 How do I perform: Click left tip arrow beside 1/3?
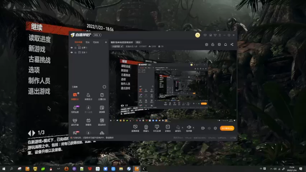tap(29, 133)
